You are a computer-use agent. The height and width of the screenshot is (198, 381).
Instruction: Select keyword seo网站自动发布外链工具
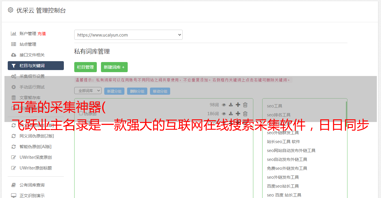click(291, 151)
